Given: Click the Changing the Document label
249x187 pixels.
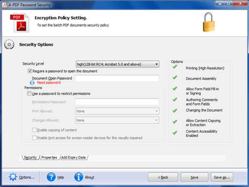Looking at the screenshot, I should [204, 110].
